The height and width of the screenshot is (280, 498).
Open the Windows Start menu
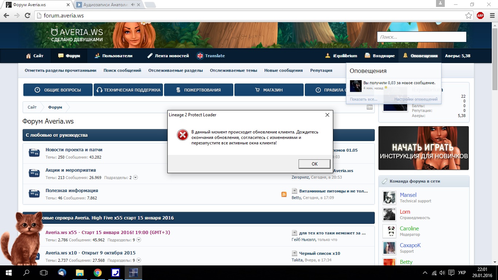pos(8,273)
